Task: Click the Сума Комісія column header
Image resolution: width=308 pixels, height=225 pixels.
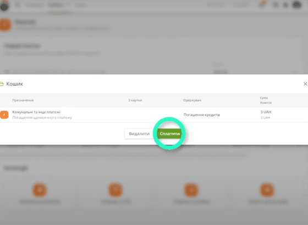Action: point(266,100)
